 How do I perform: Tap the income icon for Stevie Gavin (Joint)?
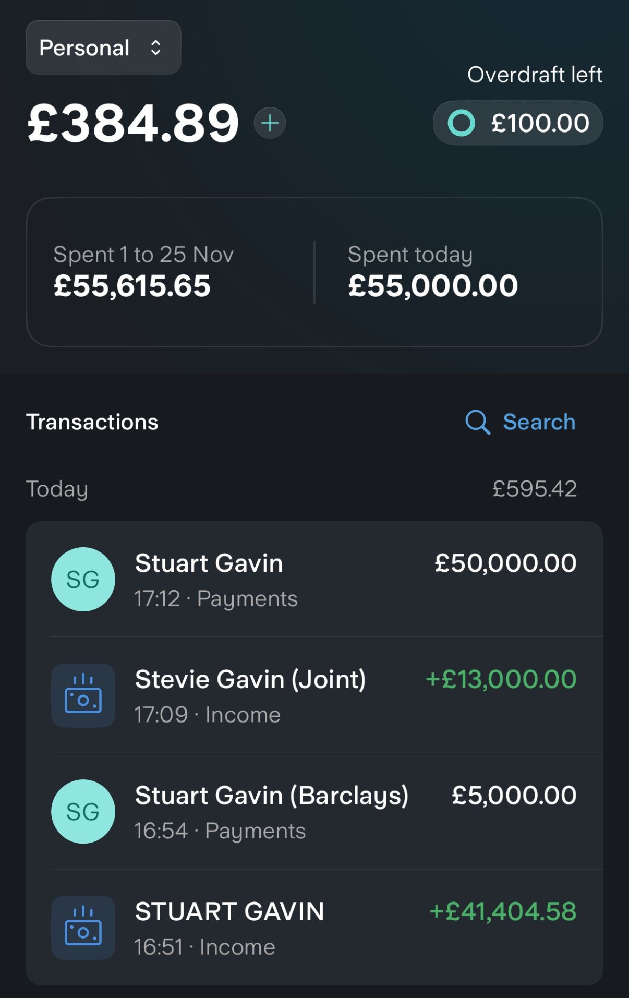pyautogui.click(x=83, y=695)
